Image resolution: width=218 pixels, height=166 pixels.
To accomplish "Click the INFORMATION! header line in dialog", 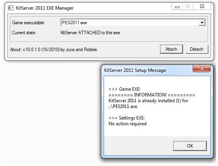I will (152, 95).
